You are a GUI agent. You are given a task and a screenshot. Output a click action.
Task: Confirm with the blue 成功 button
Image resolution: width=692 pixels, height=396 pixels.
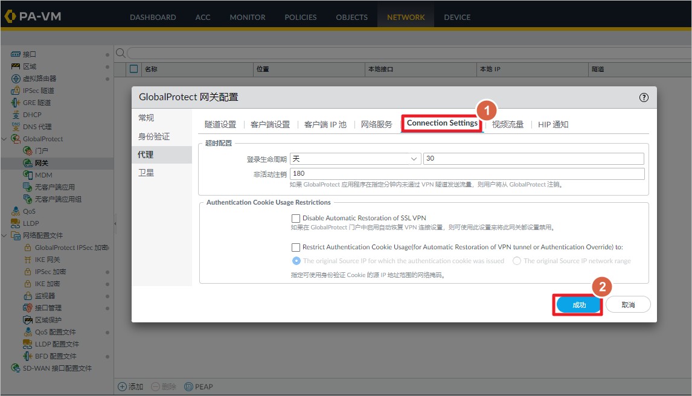coord(578,305)
